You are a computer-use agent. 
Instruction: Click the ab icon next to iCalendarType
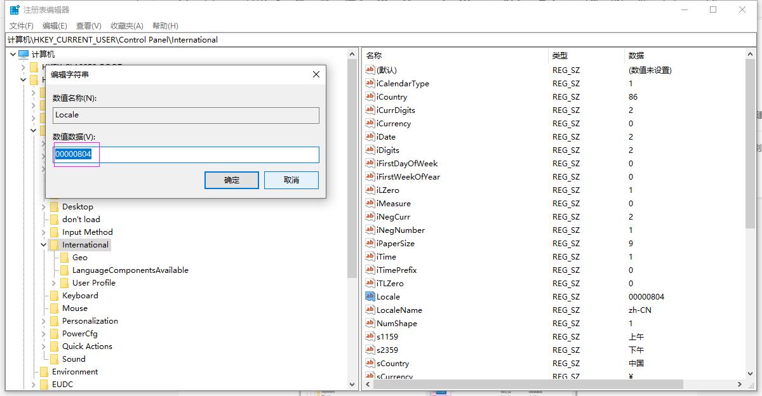click(x=370, y=83)
